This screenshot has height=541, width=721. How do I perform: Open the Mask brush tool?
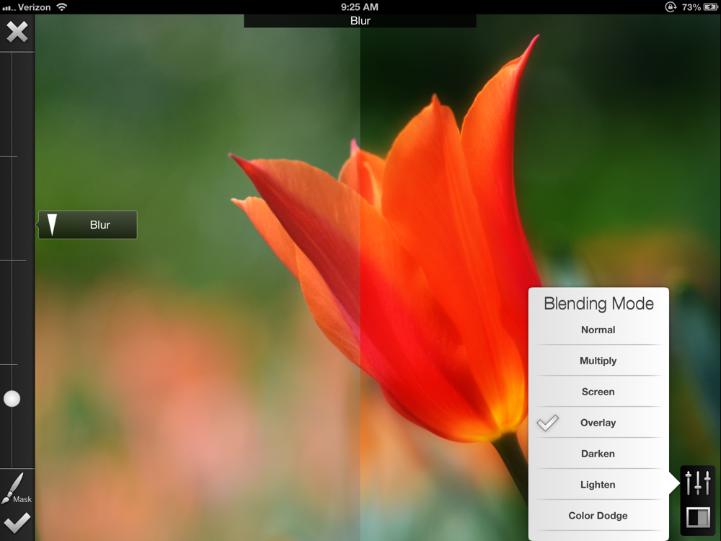(17, 488)
